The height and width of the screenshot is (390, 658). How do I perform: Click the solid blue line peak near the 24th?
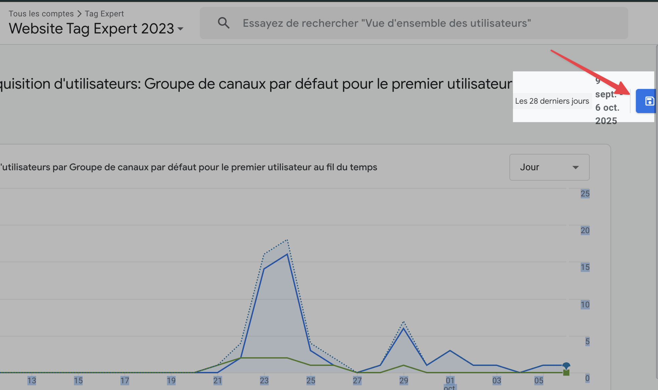click(x=287, y=255)
